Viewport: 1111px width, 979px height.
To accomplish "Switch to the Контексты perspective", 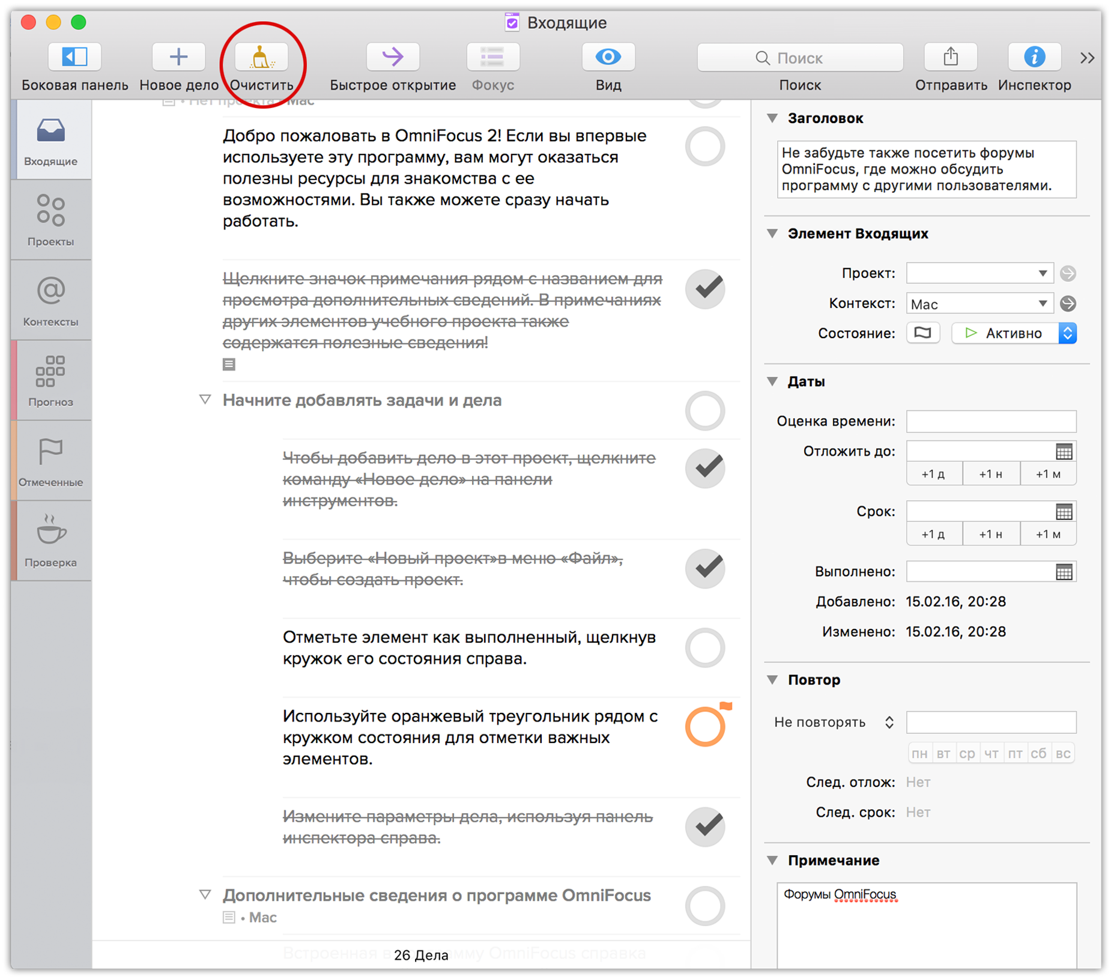I will [x=51, y=300].
